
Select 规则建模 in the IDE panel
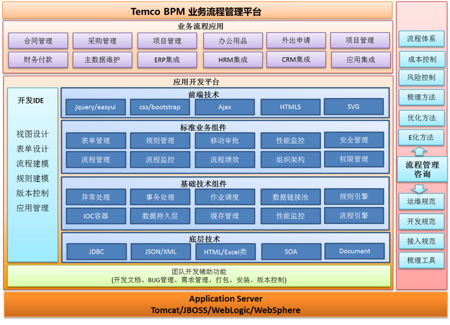pos(32,179)
